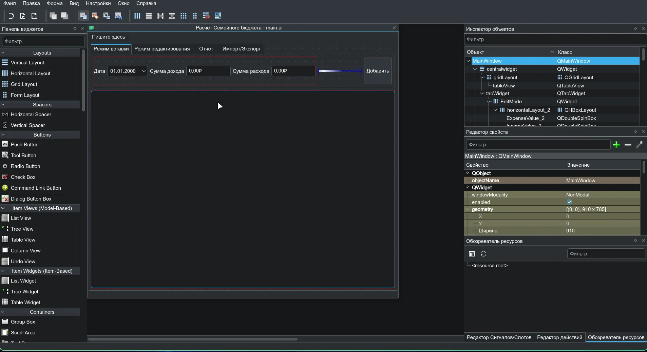Click the Сумма дохода amount field

pyautogui.click(x=208, y=71)
